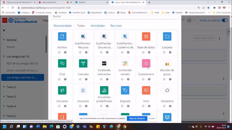232x130 pixels.
Task: Click in the Buscar search field
Action: 115,17
